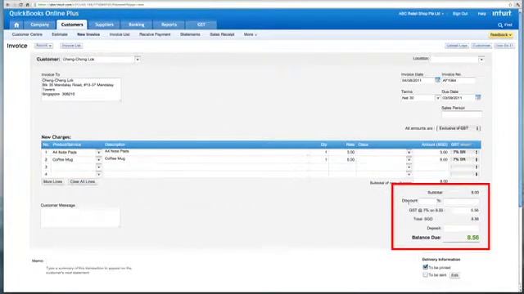
Task: Open Statements submenu item
Action: coord(190,34)
